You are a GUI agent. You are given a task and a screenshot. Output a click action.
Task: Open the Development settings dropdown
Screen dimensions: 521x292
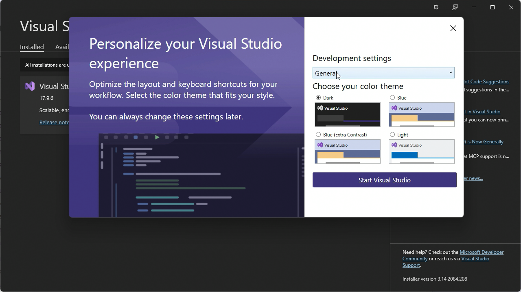(383, 73)
